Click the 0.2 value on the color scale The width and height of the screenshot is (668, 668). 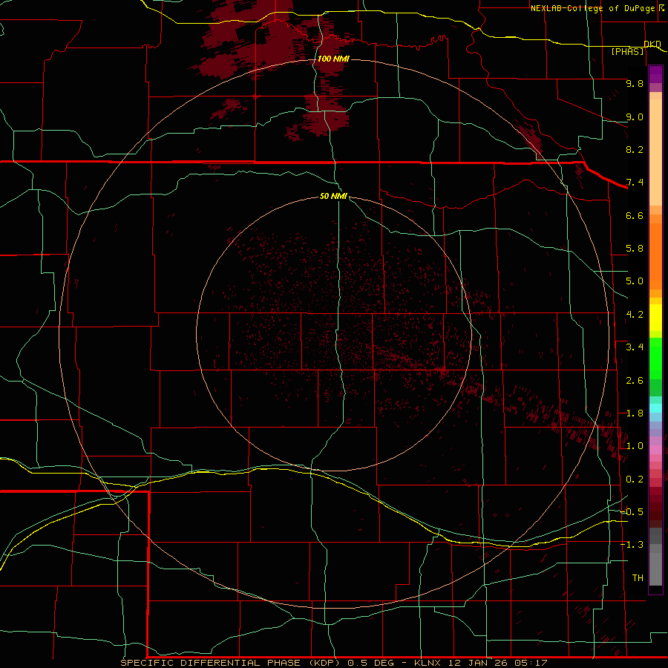pyautogui.click(x=635, y=479)
